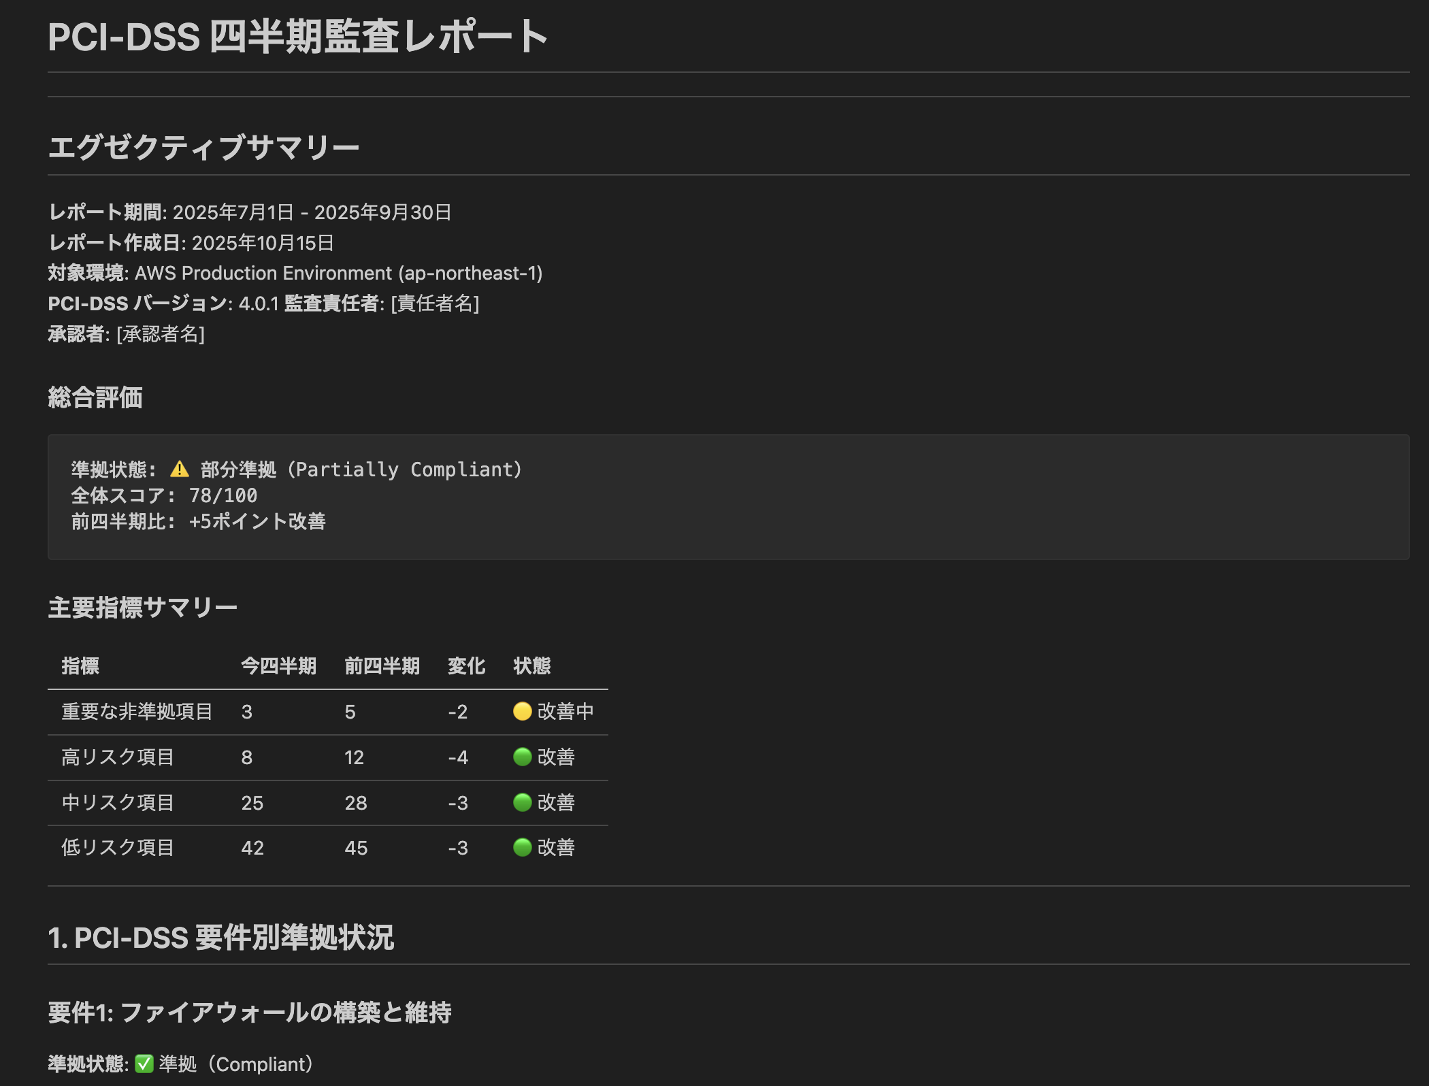Click the 改善中 status text
The height and width of the screenshot is (1086, 1429).
coord(566,712)
